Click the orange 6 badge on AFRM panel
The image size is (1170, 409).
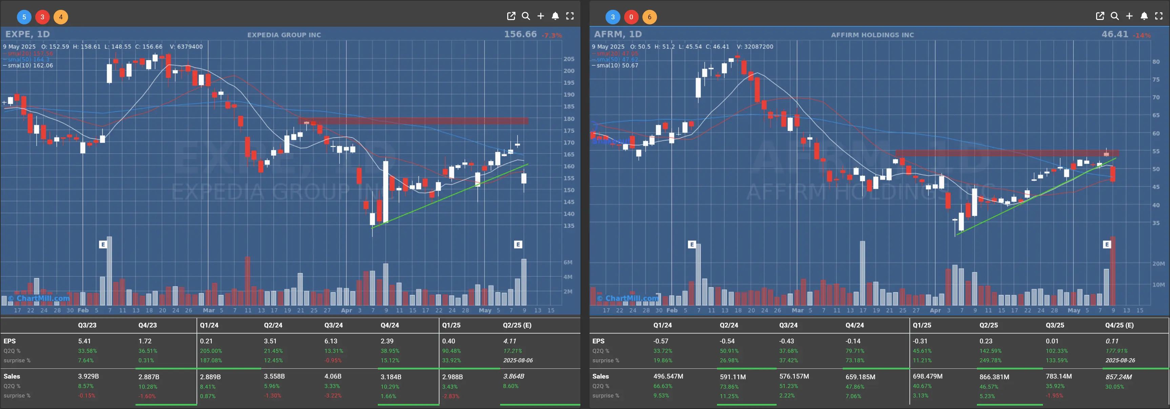[x=650, y=17]
